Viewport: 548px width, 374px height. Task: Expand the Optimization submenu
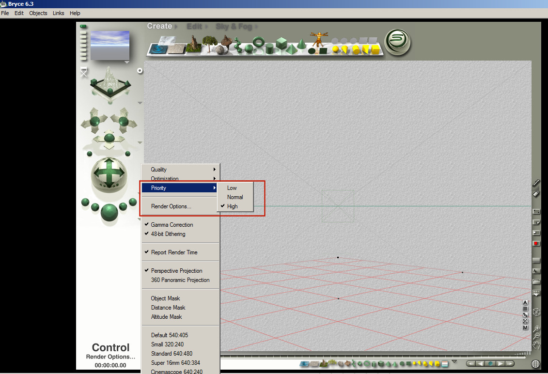(x=180, y=179)
